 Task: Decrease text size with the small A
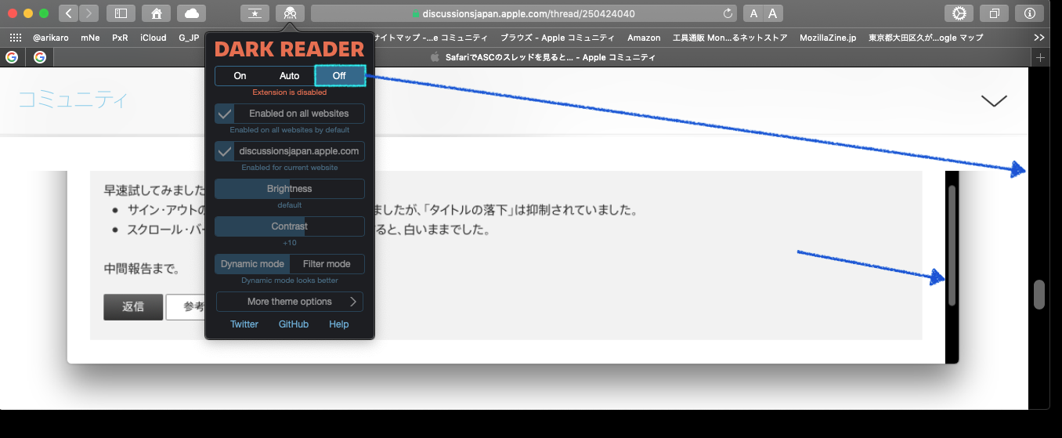click(753, 13)
